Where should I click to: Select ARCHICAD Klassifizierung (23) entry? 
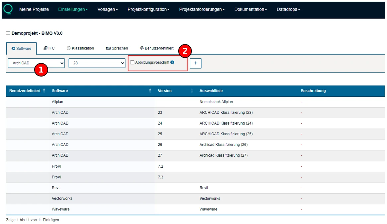226,112
